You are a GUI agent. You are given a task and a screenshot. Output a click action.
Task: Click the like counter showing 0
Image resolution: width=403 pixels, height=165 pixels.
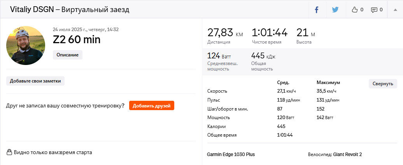362,10
